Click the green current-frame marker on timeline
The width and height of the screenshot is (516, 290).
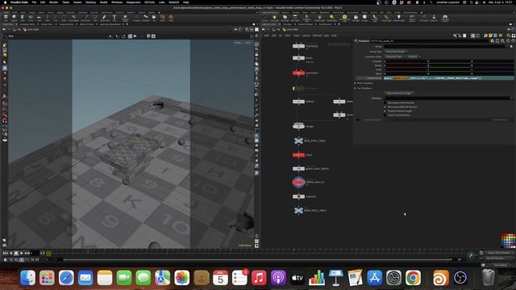[48, 253]
